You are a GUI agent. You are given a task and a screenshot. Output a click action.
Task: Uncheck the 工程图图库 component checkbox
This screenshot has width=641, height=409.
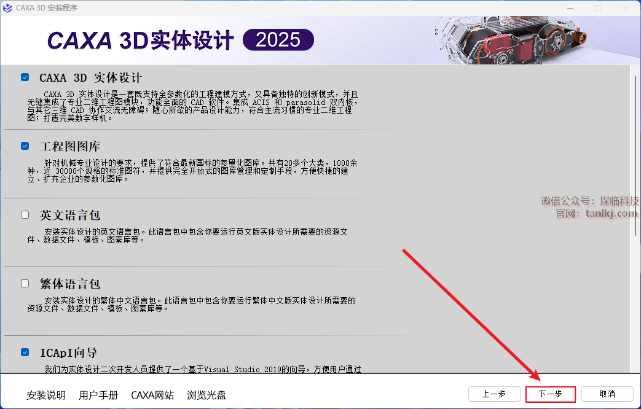point(25,146)
